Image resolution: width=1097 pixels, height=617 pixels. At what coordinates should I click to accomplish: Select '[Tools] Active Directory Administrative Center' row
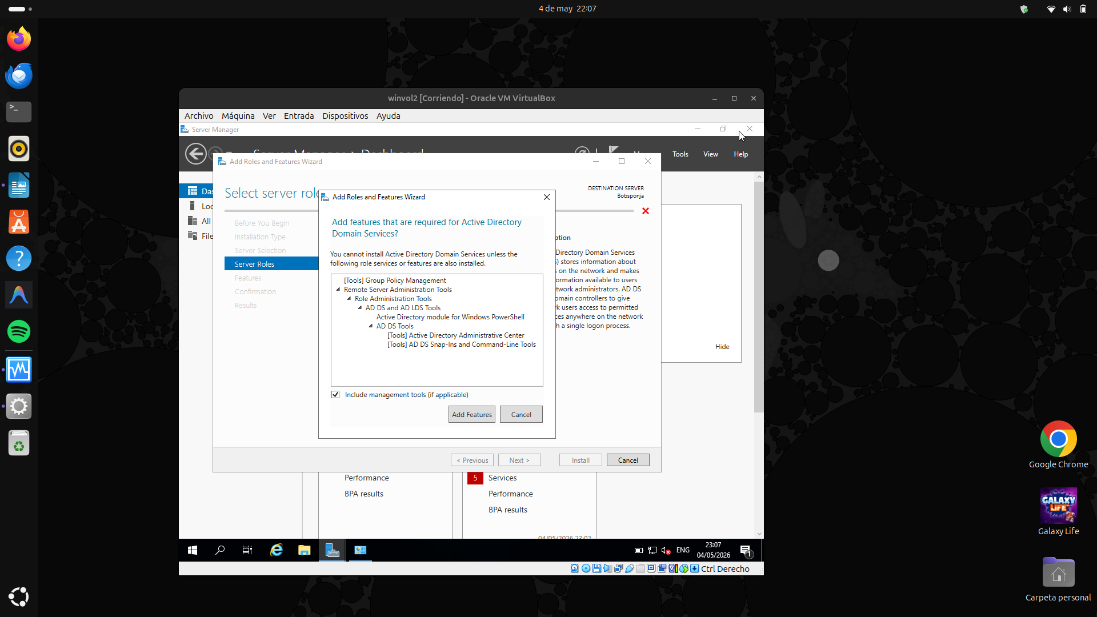pos(456,335)
